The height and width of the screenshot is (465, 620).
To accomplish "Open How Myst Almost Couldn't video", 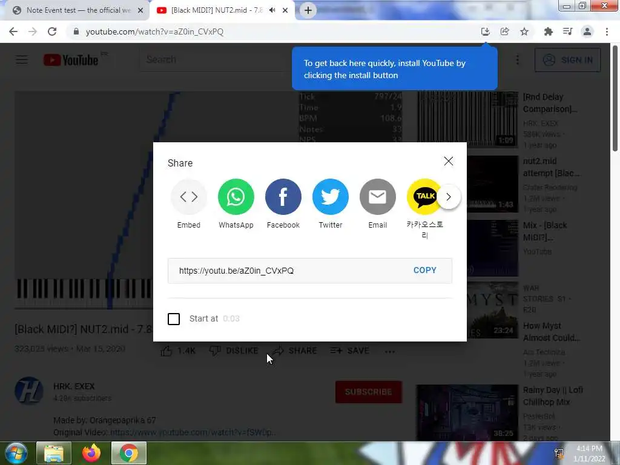I will click(x=551, y=332).
